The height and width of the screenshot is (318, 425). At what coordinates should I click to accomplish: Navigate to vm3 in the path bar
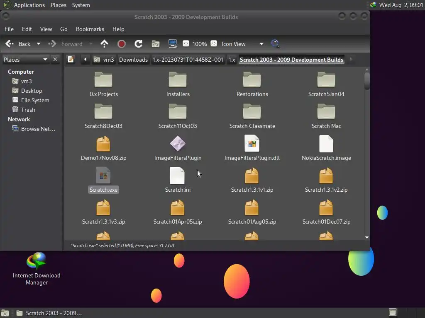104,60
